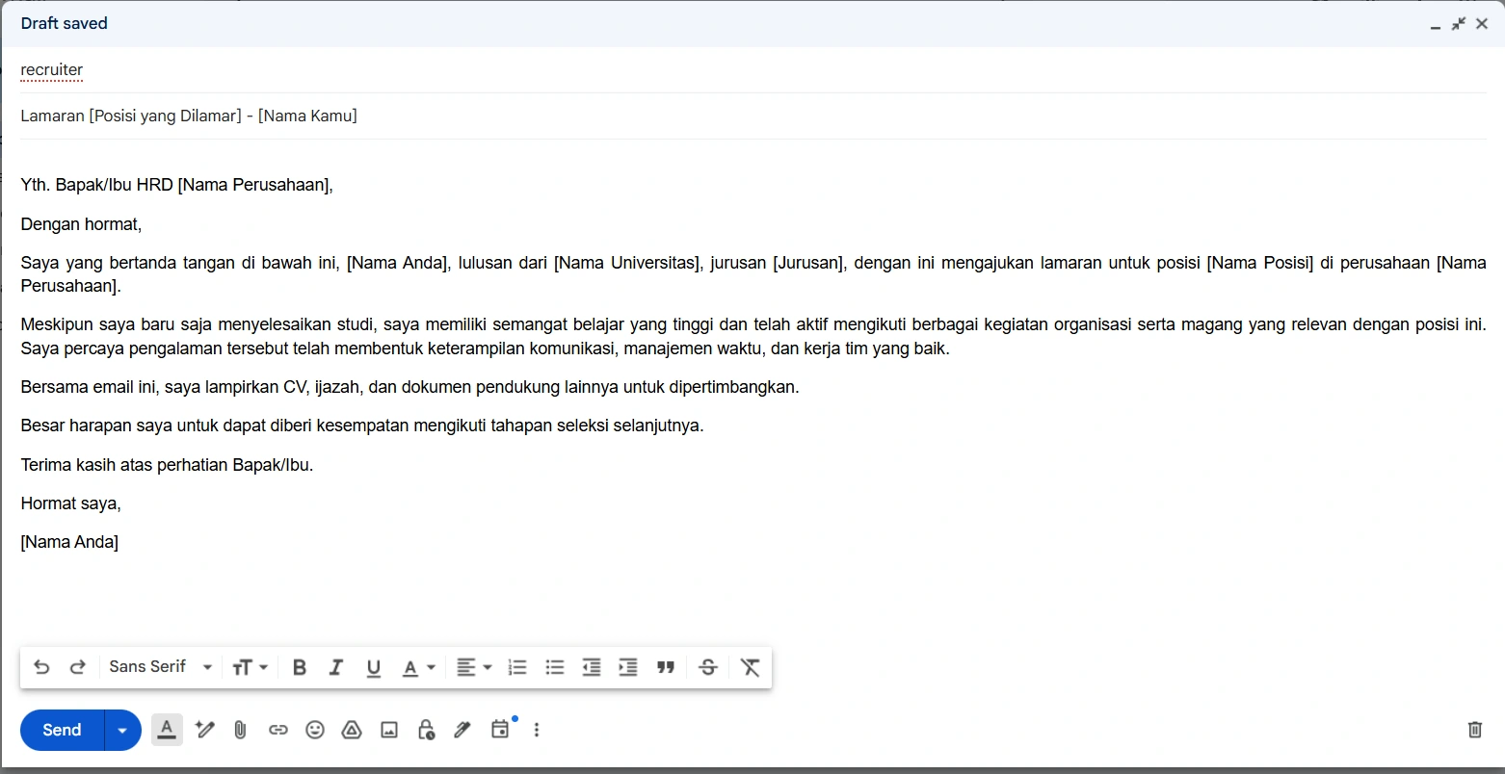Insert a link into the email body

coord(278,730)
